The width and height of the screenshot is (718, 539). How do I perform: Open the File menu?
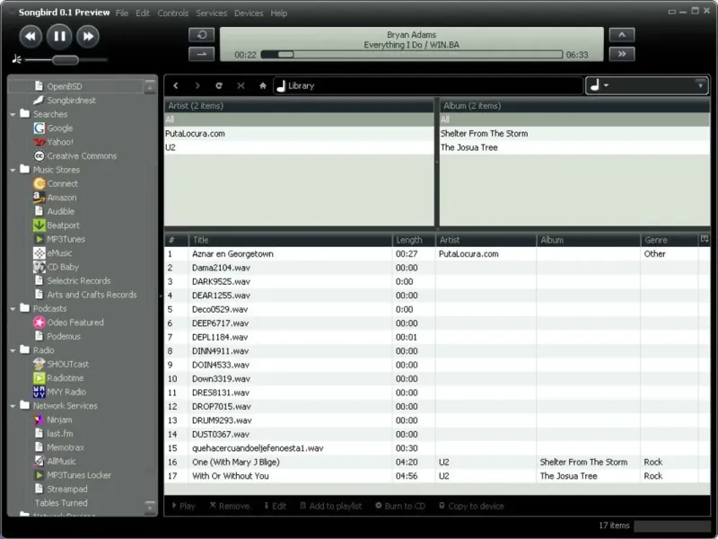[122, 13]
